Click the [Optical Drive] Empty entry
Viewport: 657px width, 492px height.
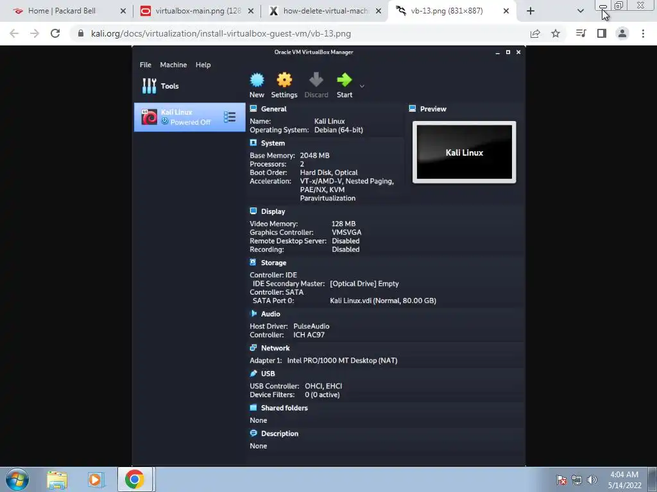pyautogui.click(x=364, y=284)
